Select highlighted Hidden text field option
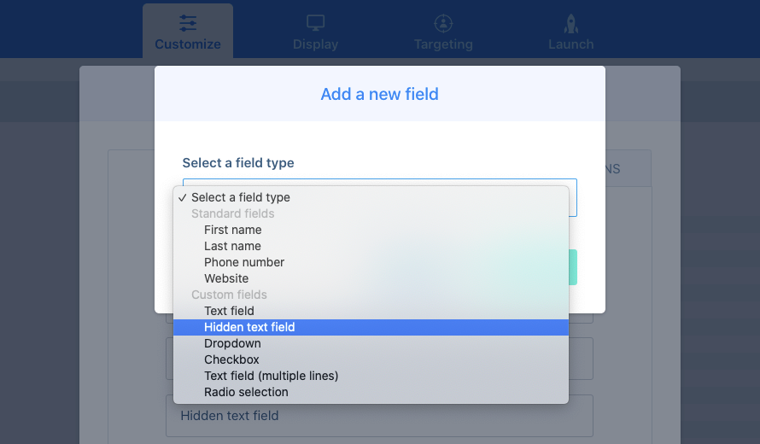The height and width of the screenshot is (444, 760). 371,327
